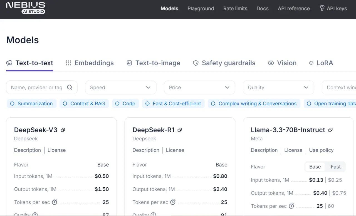The width and height of the screenshot is (356, 216).
Task: Open the Context window filter dropdown
Action: (x=339, y=88)
